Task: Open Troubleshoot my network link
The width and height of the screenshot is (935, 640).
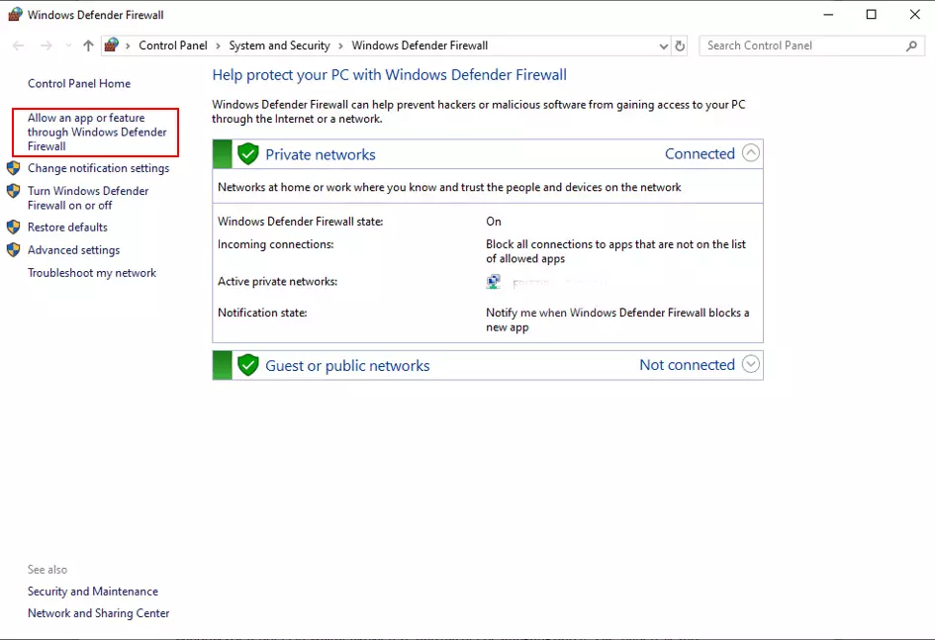Action: (92, 273)
